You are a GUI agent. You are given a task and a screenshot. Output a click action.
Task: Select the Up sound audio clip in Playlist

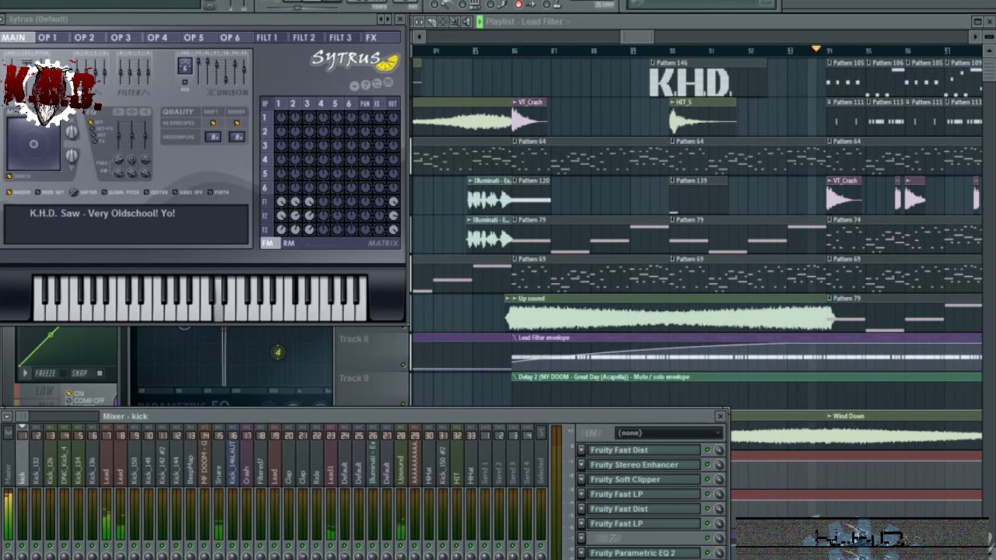pyautogui.click(x=669, y=313)
